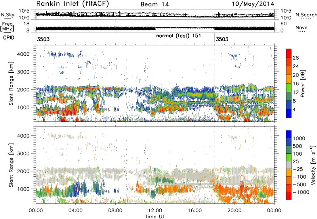Click the 24 value on Power colorbar
The height and width of the screenshot is (219, 317).
click(296, 66)
